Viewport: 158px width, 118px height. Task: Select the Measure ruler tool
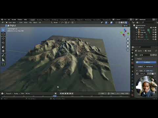[3, 60]
